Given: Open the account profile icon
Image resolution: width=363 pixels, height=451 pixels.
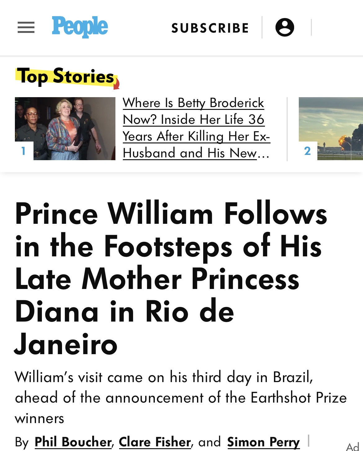Looking at the screenshot, I should (285, 27).
